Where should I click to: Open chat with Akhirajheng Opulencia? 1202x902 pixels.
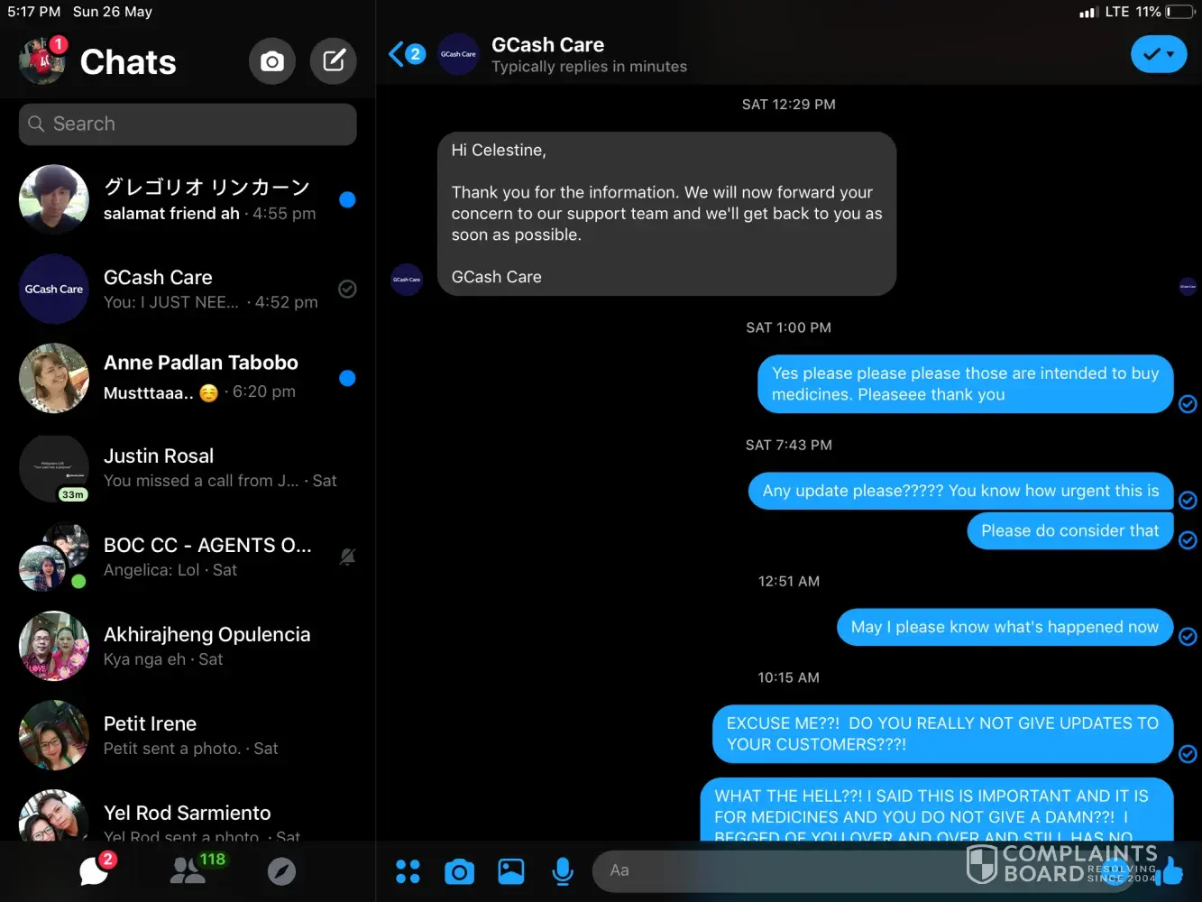point(188,646)
